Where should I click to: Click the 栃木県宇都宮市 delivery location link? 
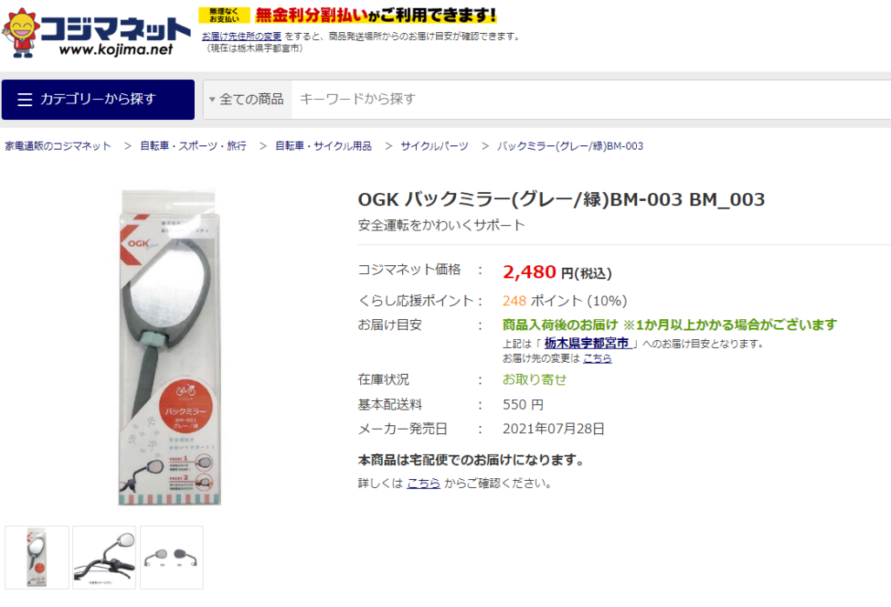(x=587, y=343)
